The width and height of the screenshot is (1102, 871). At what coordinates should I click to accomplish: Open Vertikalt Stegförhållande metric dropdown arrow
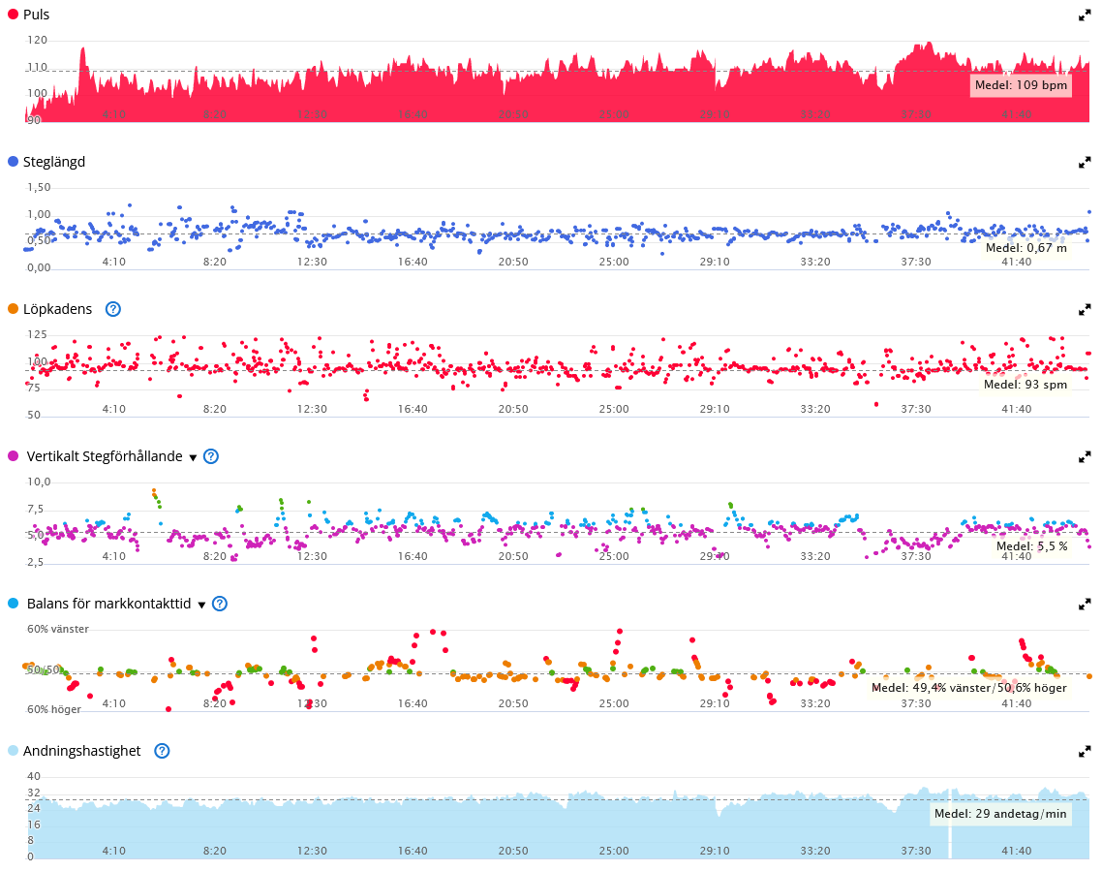193,457
